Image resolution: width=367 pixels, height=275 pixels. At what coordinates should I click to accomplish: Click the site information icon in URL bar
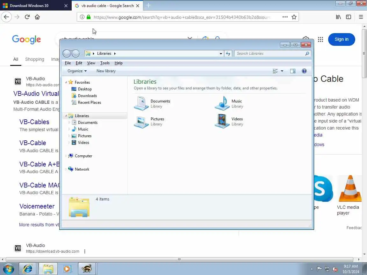(x=82, y=17)
